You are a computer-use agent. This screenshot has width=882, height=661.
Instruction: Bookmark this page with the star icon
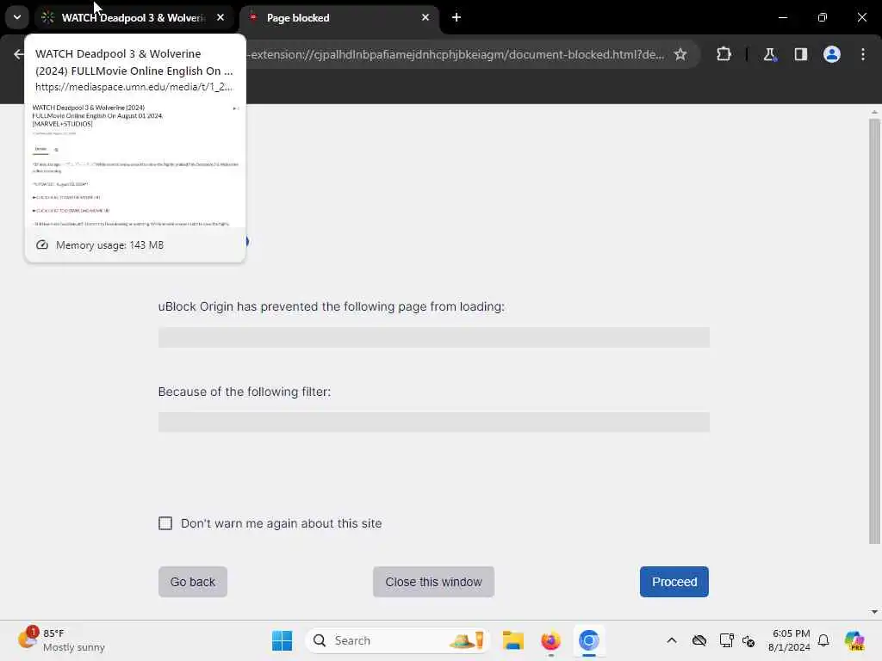[680, 54]
